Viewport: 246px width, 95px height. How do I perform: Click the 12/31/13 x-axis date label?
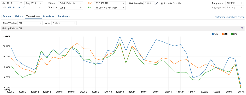120,92
